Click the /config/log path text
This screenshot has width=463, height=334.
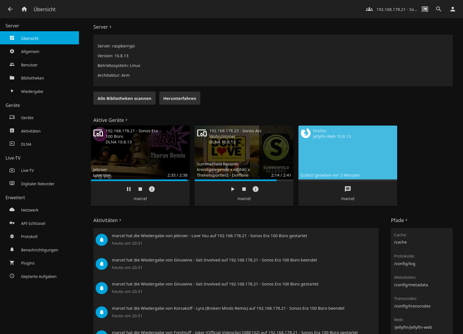(x=404, y=264)
